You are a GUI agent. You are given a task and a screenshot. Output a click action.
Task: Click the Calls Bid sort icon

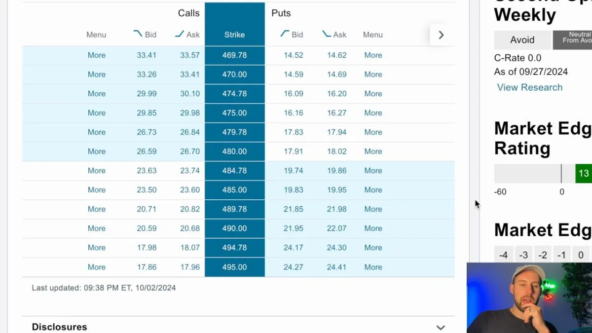click(138, 34)
